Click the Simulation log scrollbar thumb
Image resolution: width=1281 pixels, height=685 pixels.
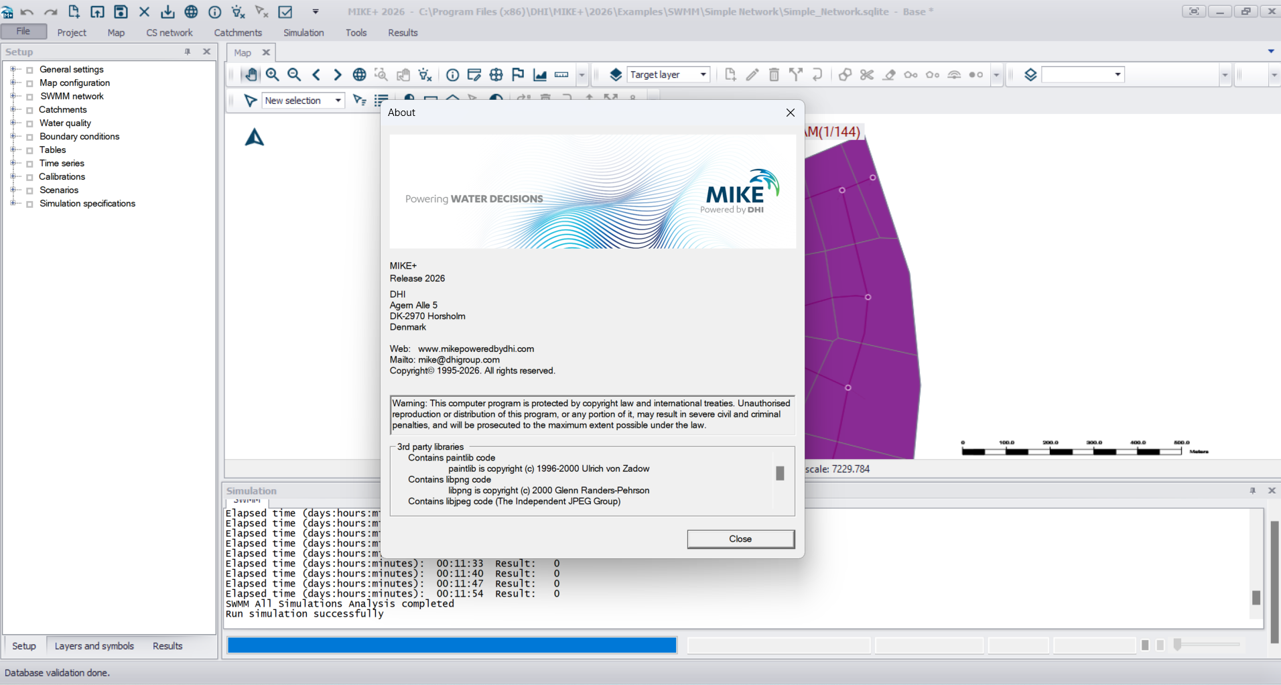pyautogui.click(x=1256, y=597)
